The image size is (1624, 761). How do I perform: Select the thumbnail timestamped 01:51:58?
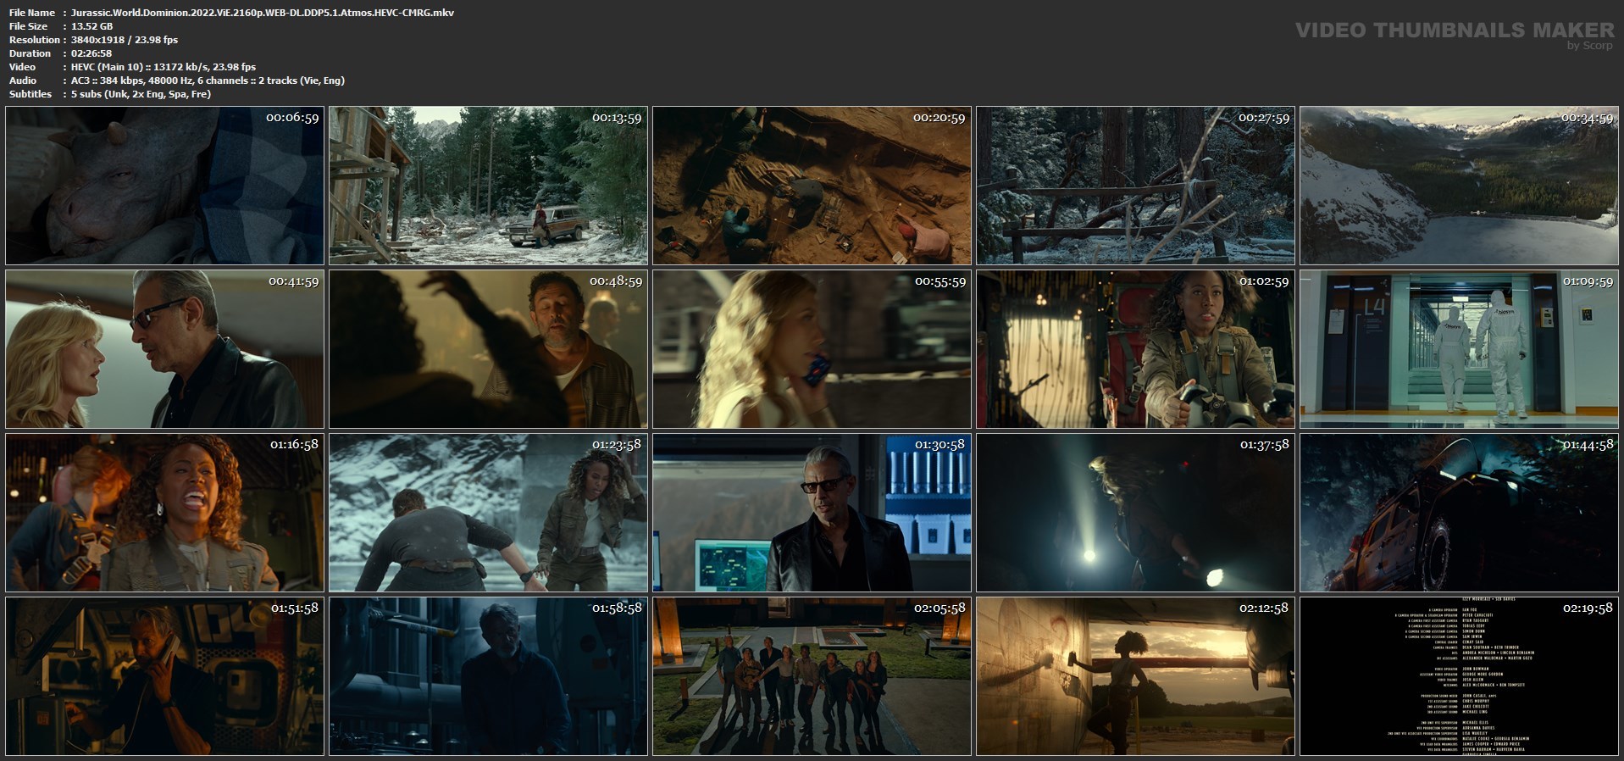[164, 676]
